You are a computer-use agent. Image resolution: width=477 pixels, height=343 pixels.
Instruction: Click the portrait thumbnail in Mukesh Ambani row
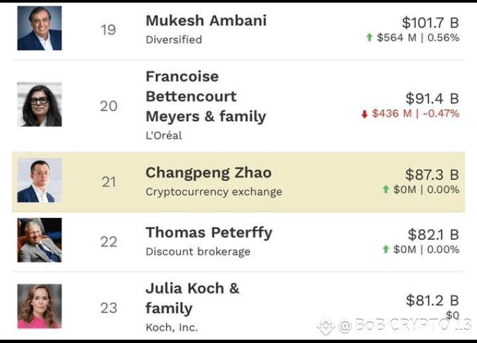coord(39,28)
